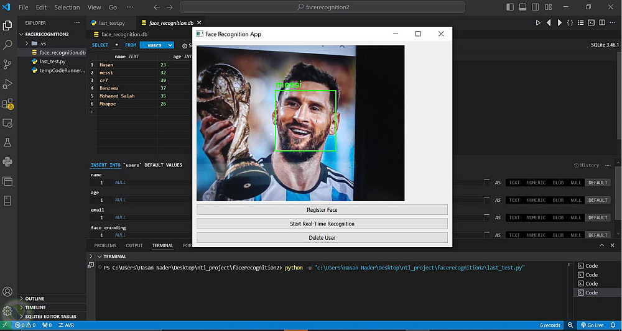
Task: Click Start Real-Time Recognition button
Action: [x=322, y=224]
